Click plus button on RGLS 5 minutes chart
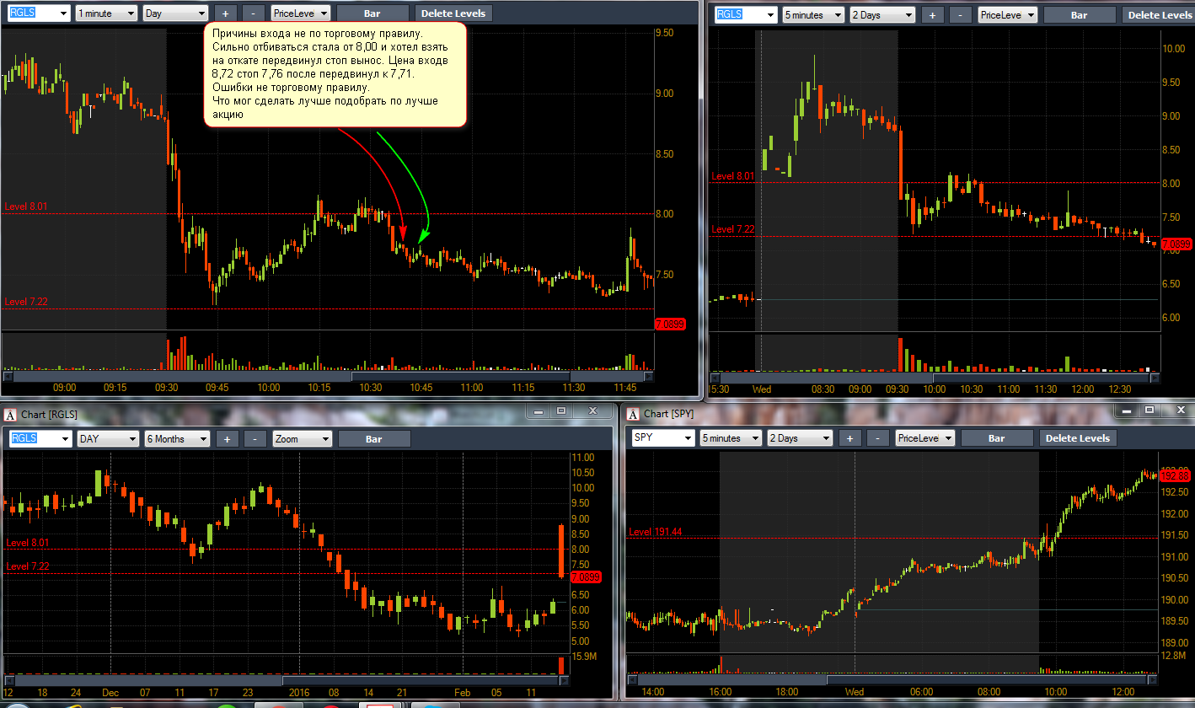1195x708 pixels. coord(932,15)
